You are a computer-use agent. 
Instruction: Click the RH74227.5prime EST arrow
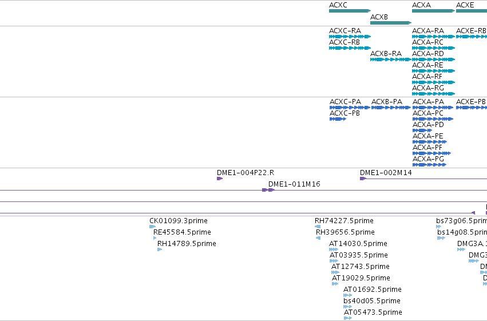[x=318, y=227]
